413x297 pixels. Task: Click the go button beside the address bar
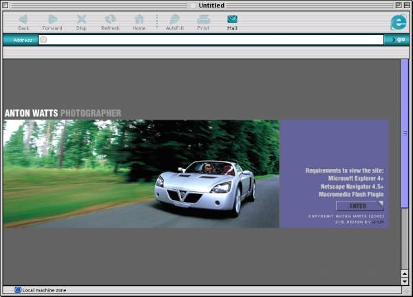pos(397,40)
